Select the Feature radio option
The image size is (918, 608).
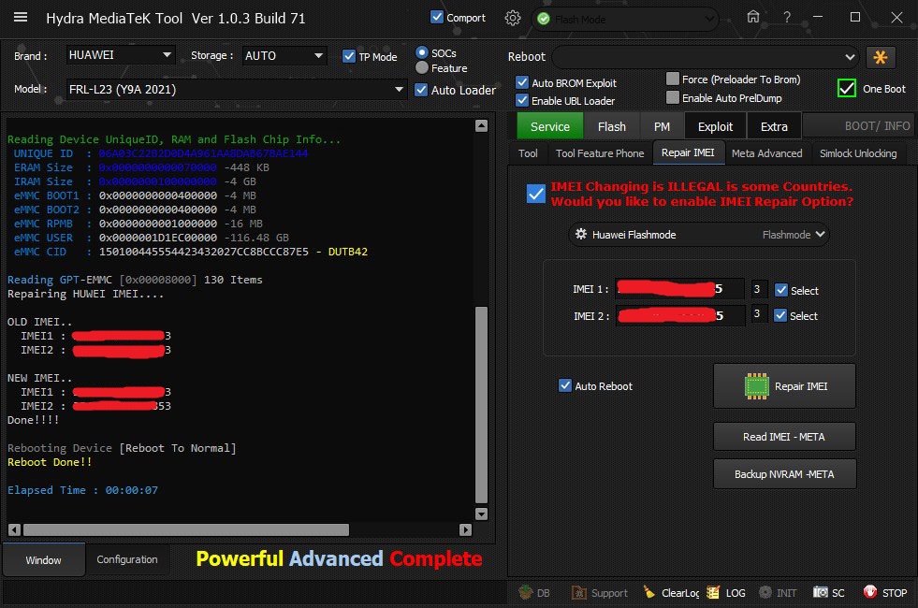click(421, 68)
